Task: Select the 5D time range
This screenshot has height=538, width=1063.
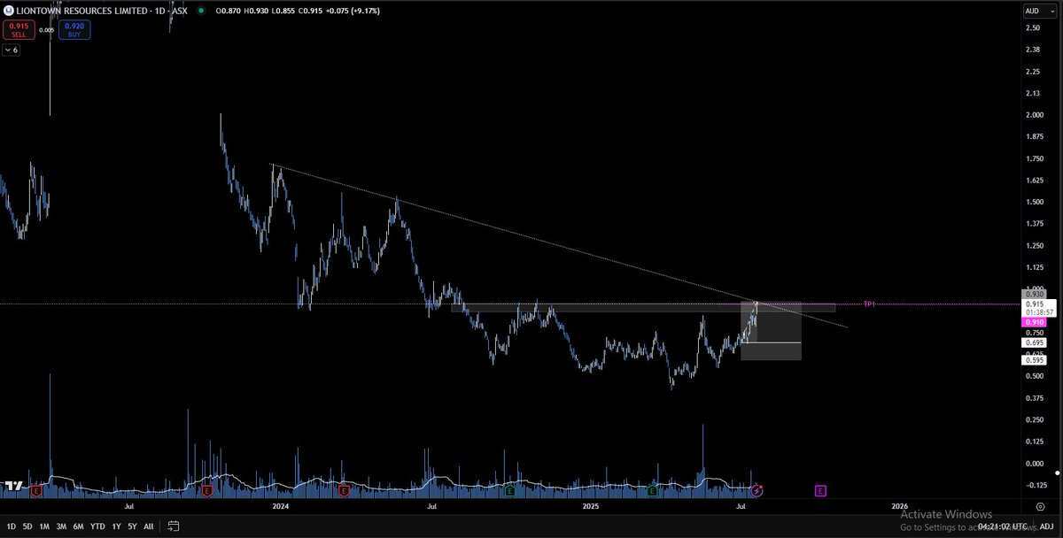Action: 27,526
